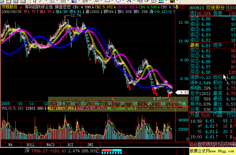The height and width of the screenshot is (155, 236).
Task: Click the VOL(3,5,10) indicator label
Action: [12, 108]
